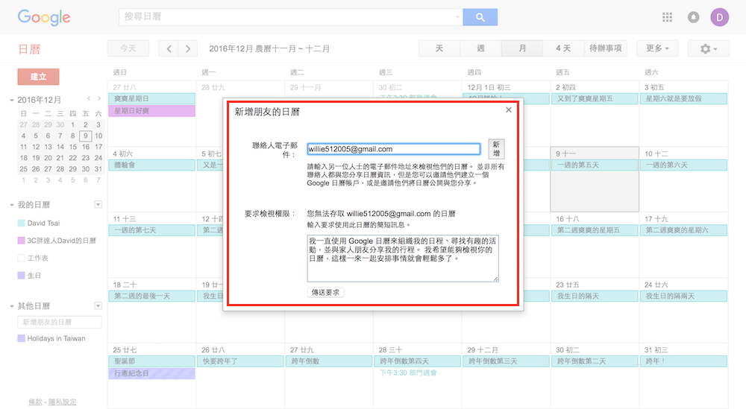Collapse the 其他日曆 section
This screenshot has width=746, height=409.
12,306
